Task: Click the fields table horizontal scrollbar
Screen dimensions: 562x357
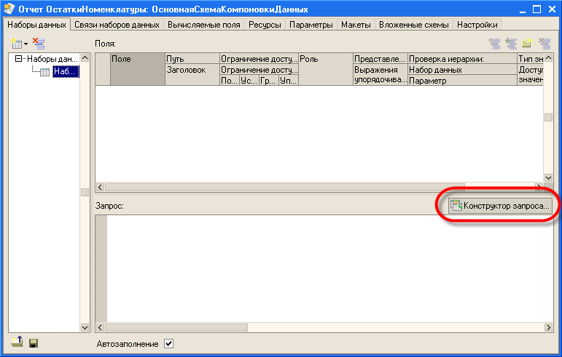Action: (321, 187)
